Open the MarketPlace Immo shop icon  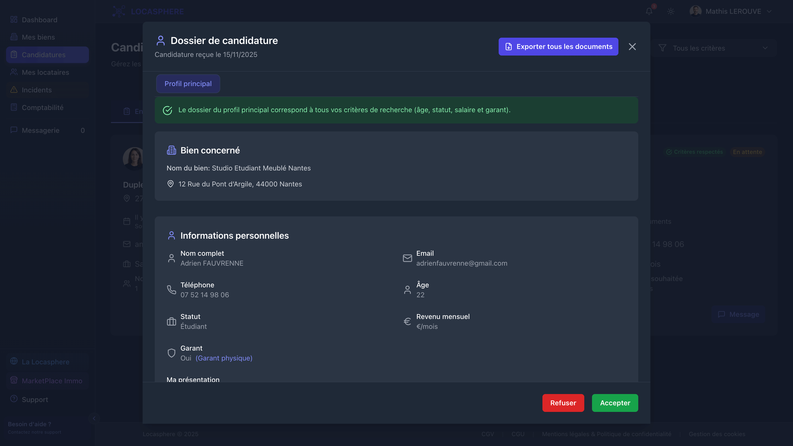tap(14, 381)
